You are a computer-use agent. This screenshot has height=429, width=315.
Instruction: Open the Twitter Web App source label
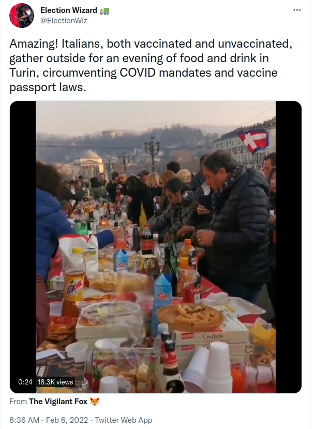click(x=123, y=420)
